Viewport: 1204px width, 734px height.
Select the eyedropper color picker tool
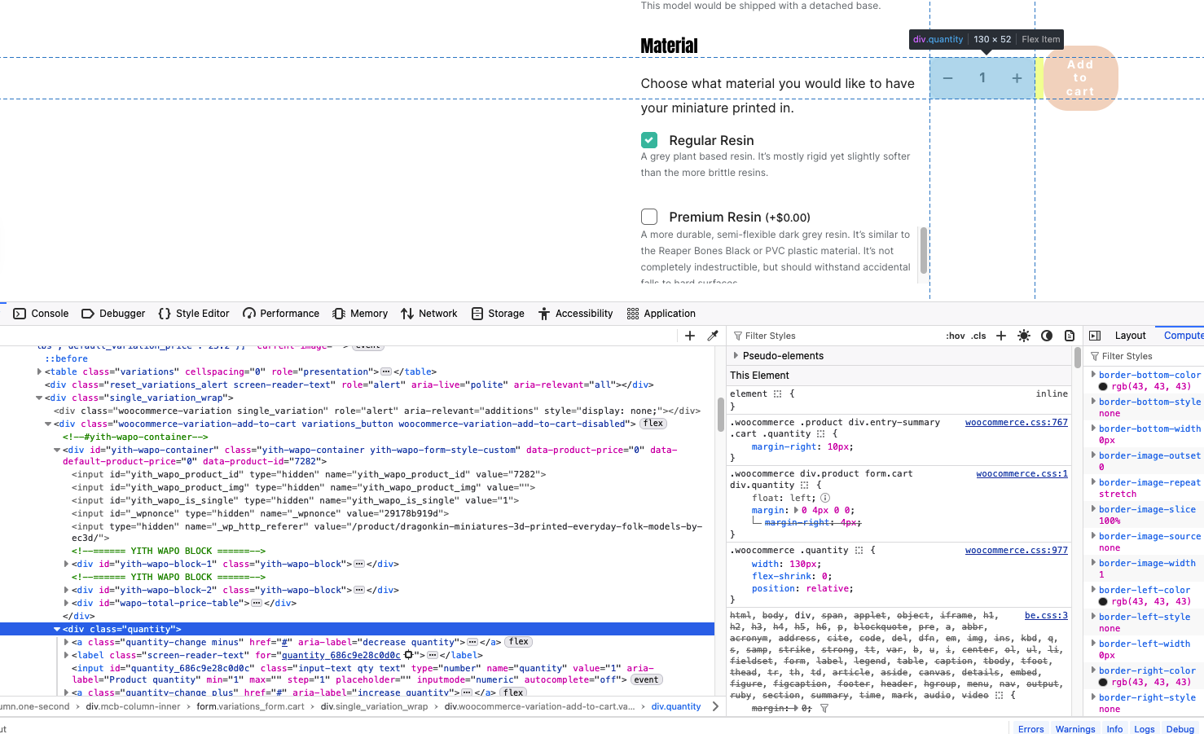(713, 336)
